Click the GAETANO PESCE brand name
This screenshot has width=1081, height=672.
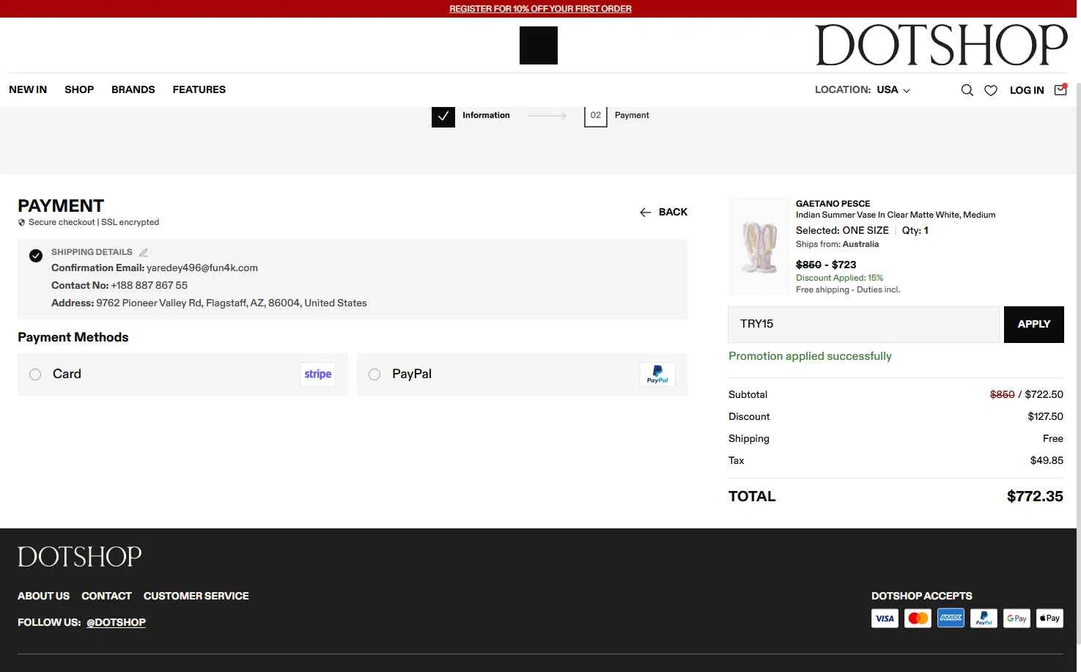(833, 204)
